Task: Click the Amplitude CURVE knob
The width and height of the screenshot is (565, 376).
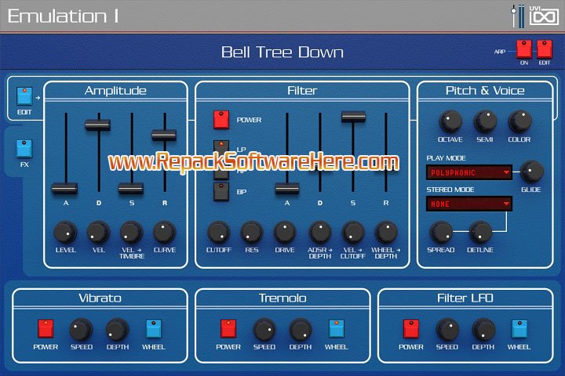Action: point(165,232)
